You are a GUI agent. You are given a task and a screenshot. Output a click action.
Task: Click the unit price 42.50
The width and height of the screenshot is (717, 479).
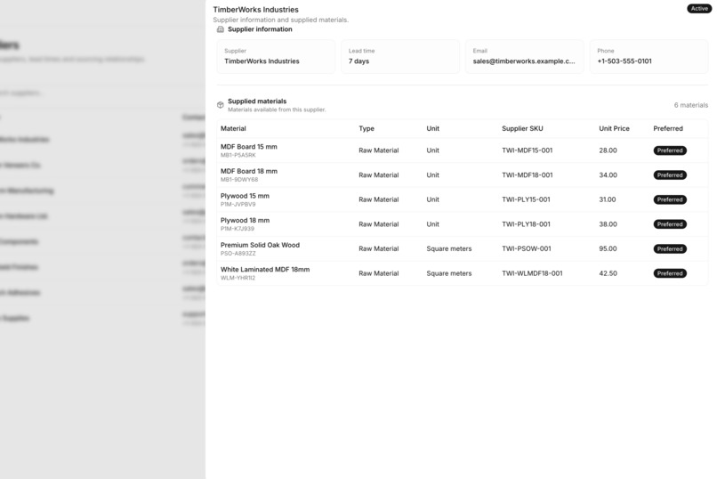(608, 273)
